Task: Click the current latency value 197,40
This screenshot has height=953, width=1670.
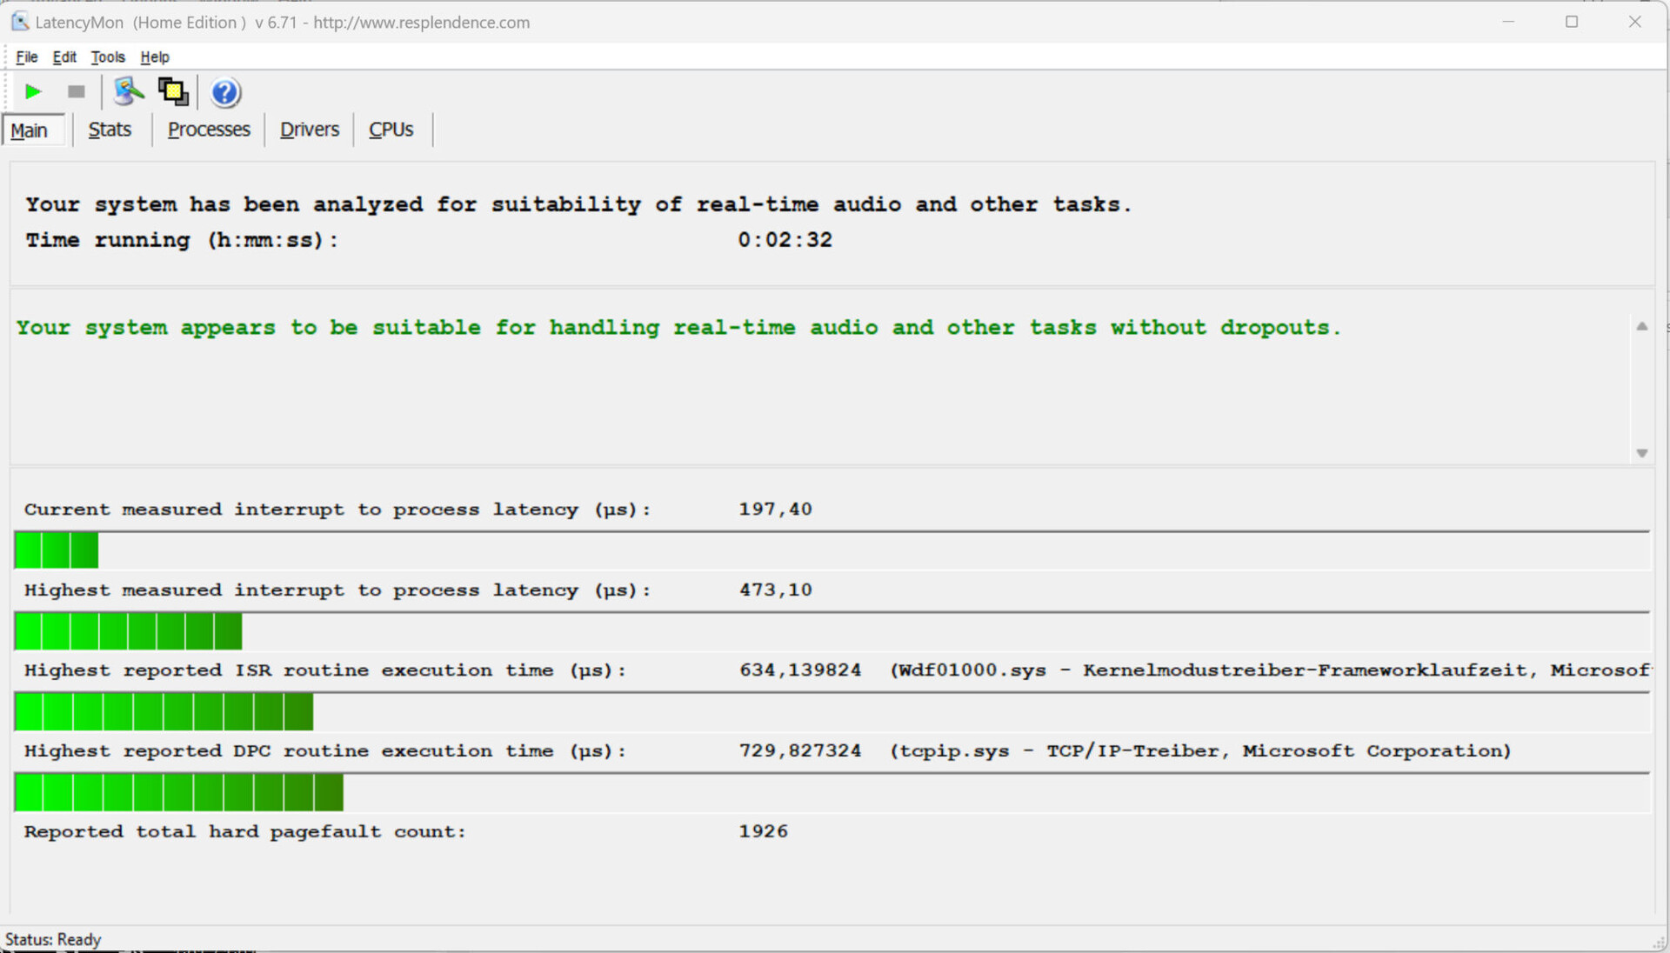Action: (776, 510)
